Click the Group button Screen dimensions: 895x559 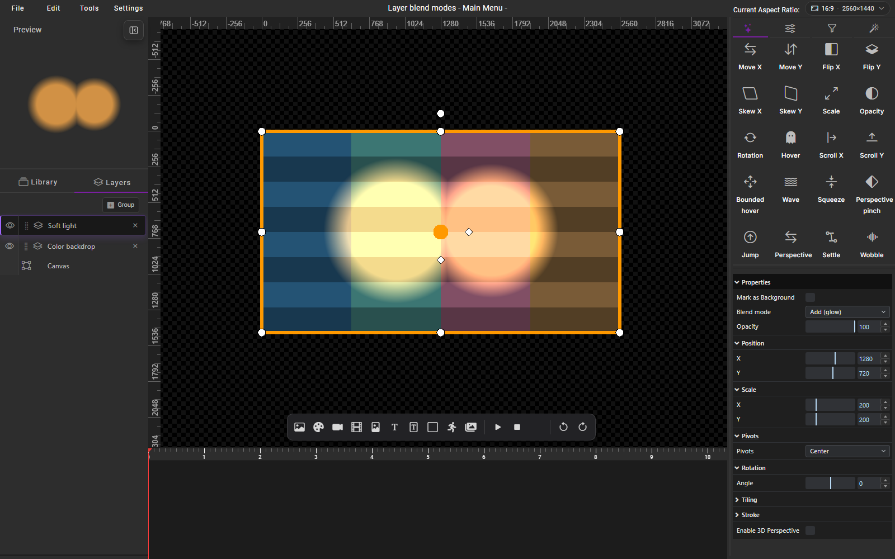coord(121,205)
